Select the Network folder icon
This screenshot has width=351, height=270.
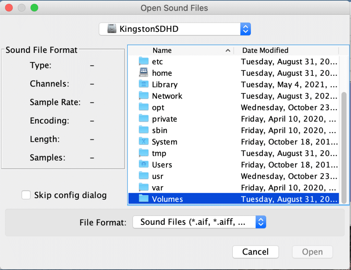143,96
